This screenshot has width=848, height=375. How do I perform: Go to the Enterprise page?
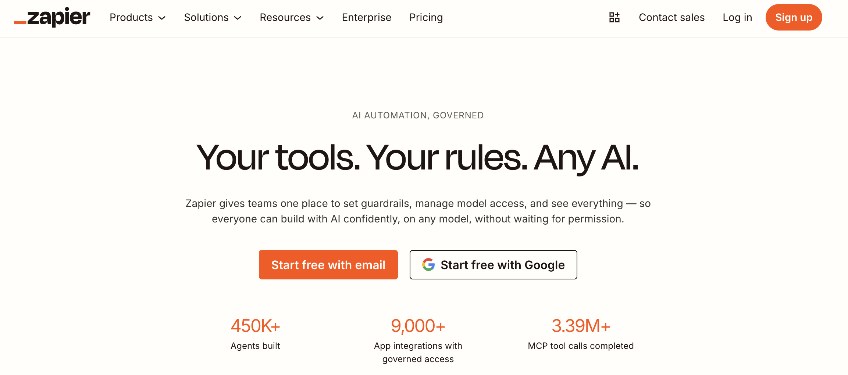[x=367, y=17]
